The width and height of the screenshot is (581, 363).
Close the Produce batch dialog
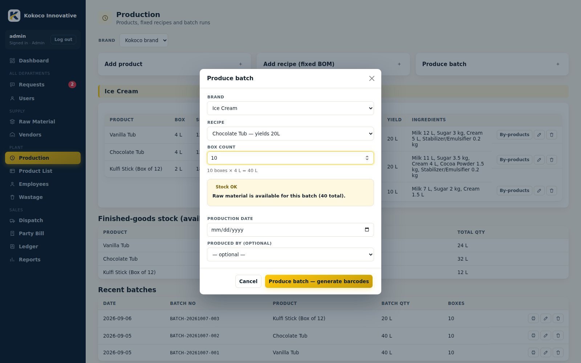[x=371, y=78]
